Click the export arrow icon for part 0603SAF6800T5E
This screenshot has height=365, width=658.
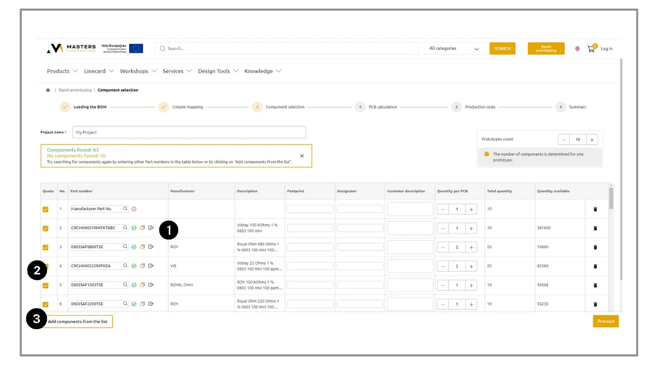[151, 247]
